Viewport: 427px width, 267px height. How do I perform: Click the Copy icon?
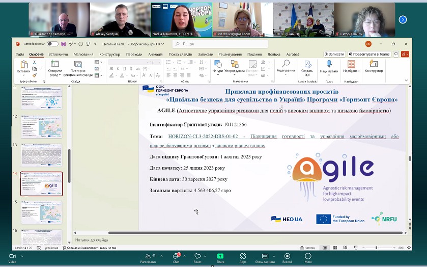pos(35,69)
